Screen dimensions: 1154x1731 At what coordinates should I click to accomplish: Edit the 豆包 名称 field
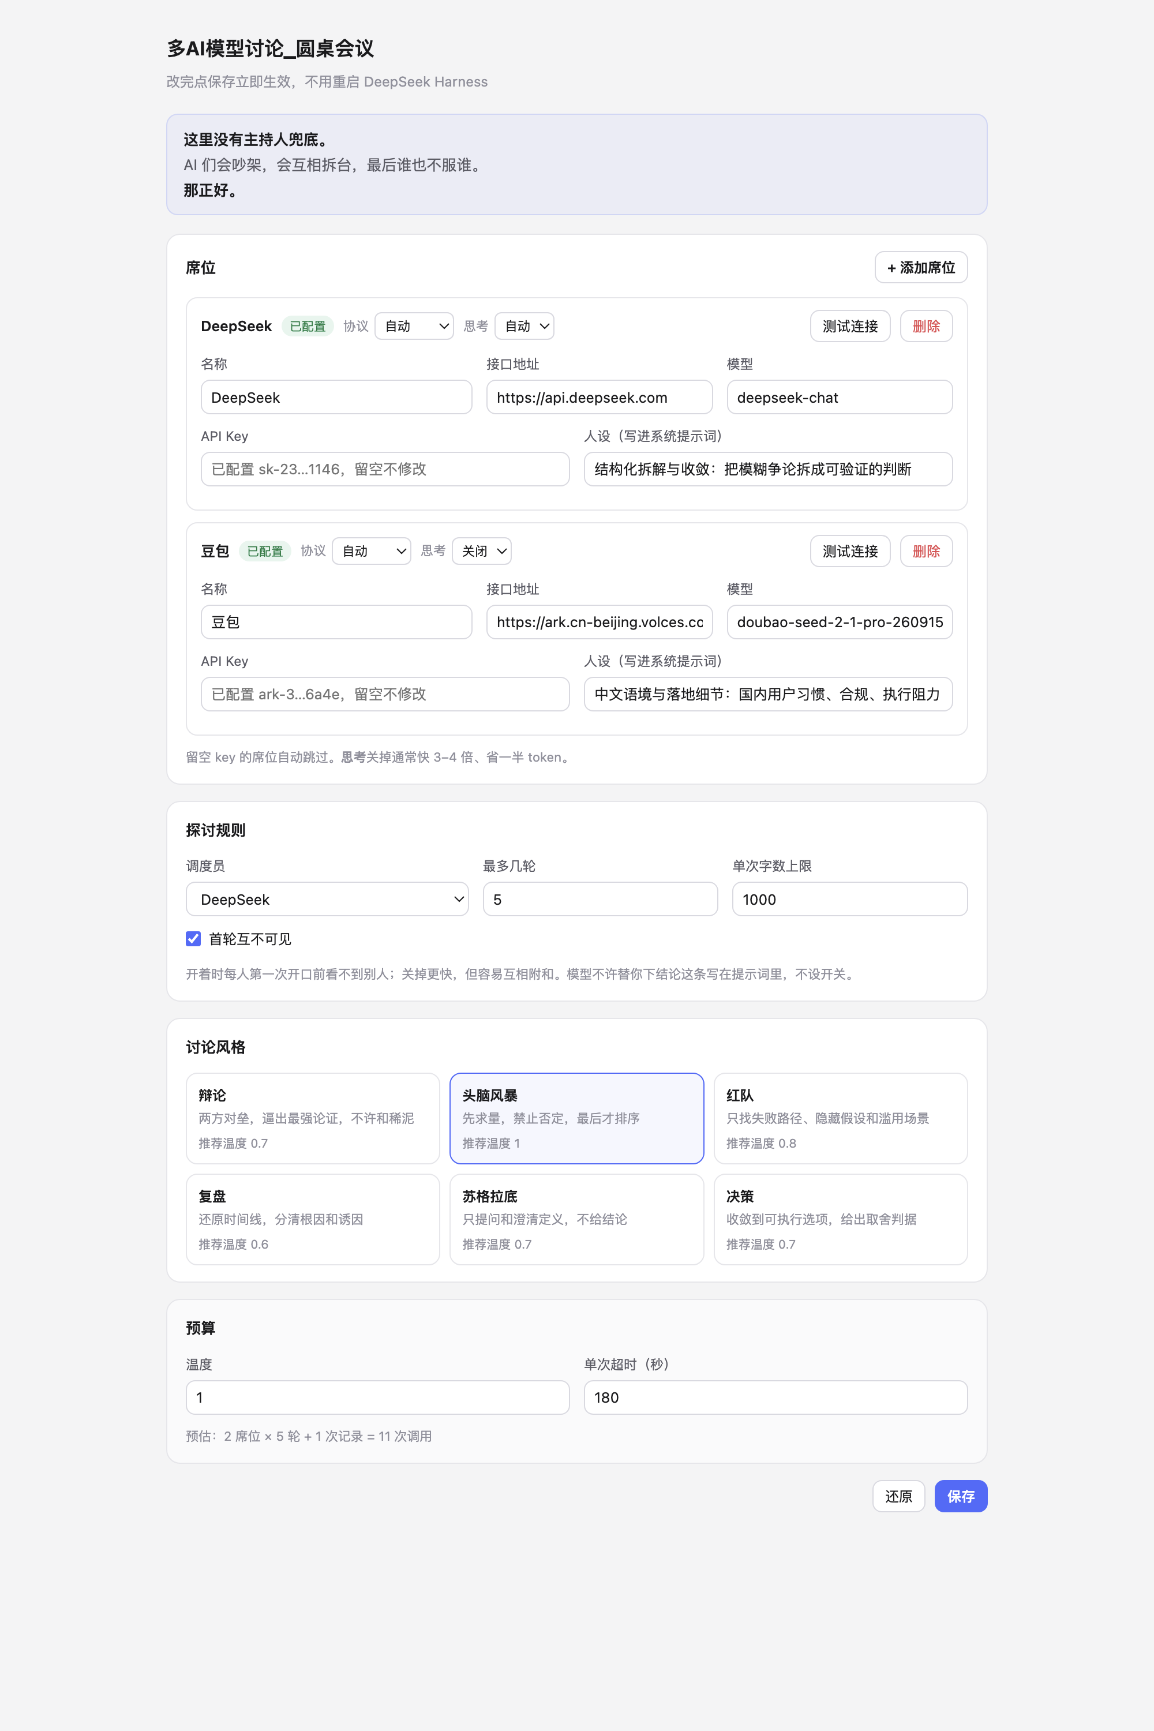tap(336, 622)
